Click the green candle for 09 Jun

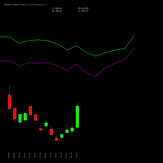[x=46, y=125]
